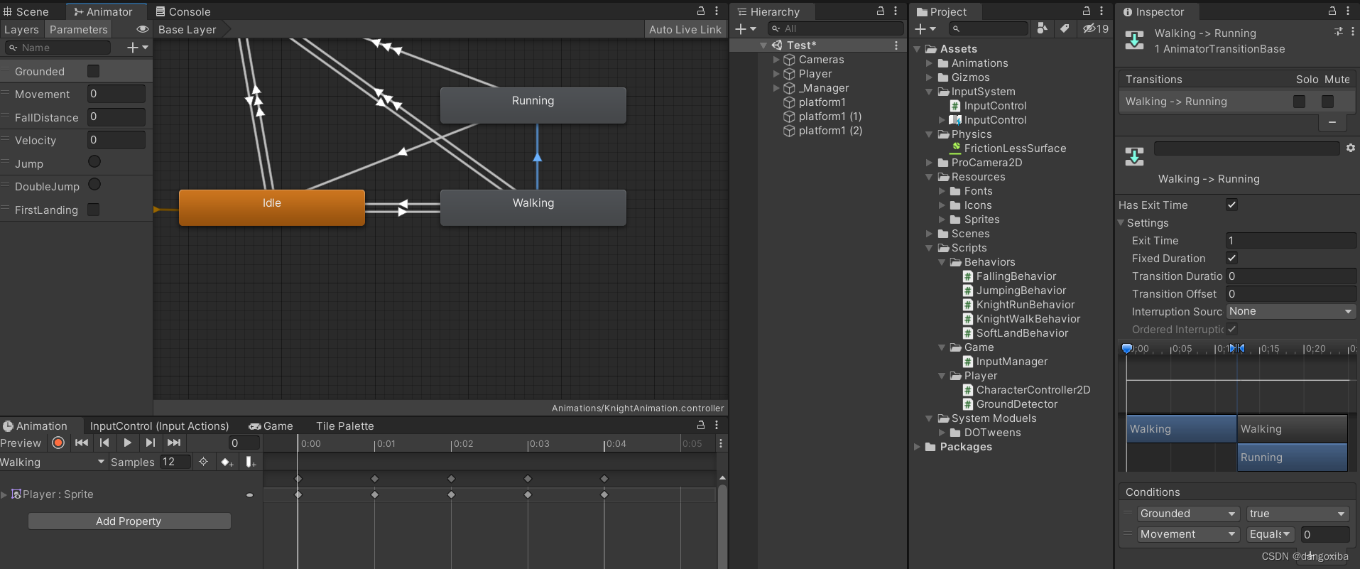
Task: Open the Animation panel kebab menu
Action: click(717, 425)
